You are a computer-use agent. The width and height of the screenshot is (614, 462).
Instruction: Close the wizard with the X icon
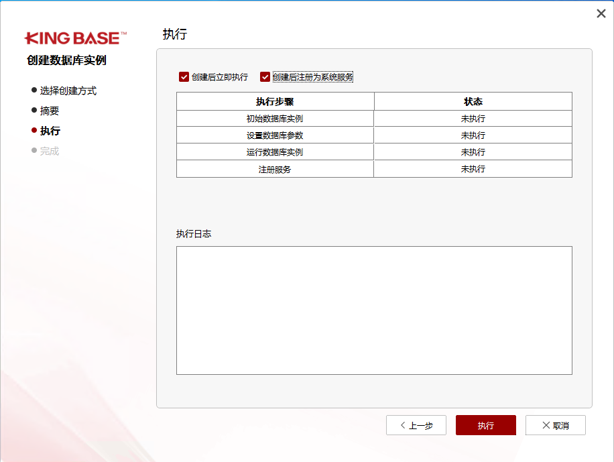point(601,13)
